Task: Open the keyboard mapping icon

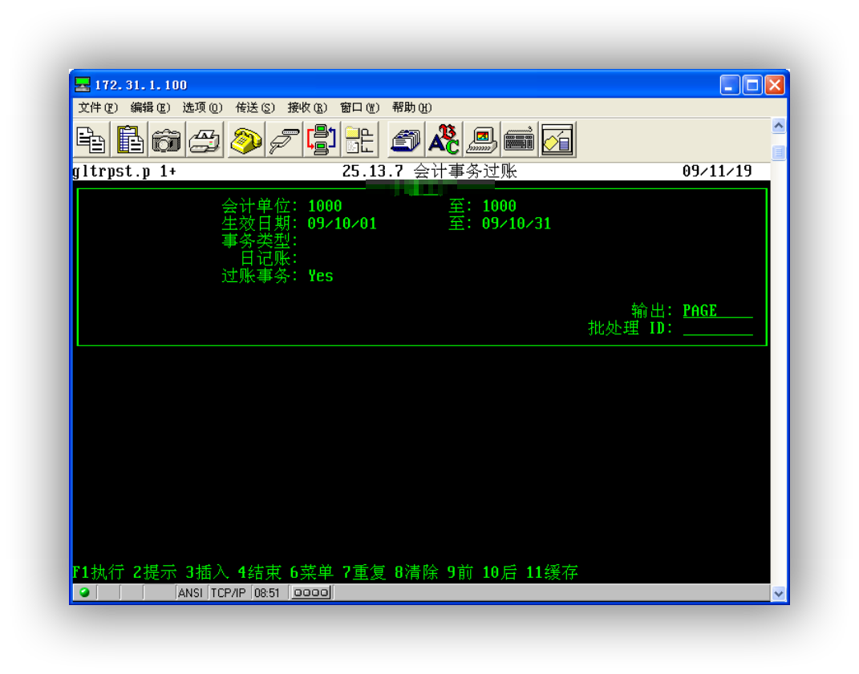Action: click(x=519, y=139)
